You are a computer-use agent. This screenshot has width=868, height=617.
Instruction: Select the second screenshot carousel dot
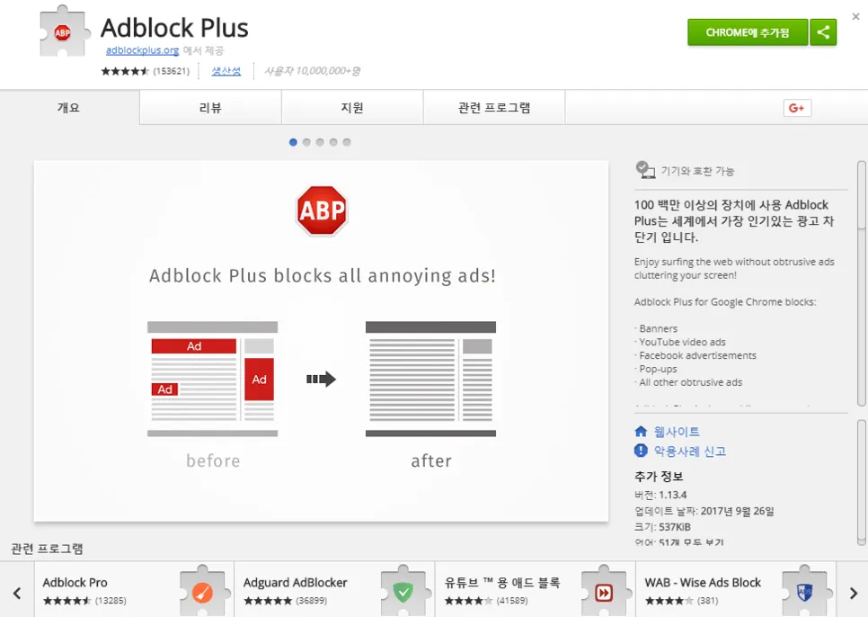[x=306, y=142]
